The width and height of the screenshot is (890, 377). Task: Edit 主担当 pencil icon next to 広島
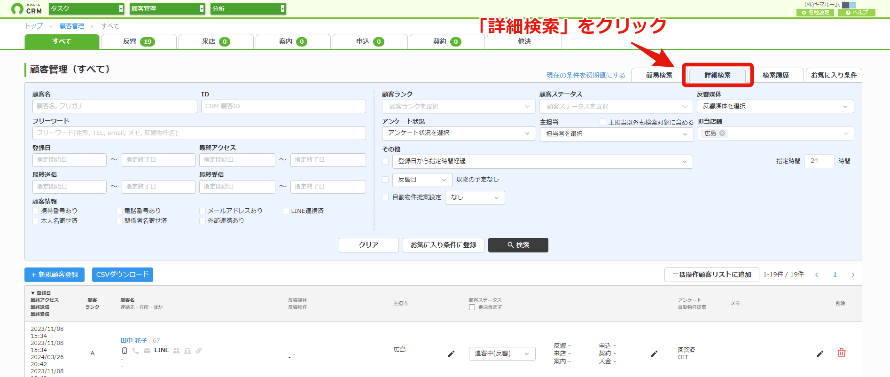[x=451, y=353]
